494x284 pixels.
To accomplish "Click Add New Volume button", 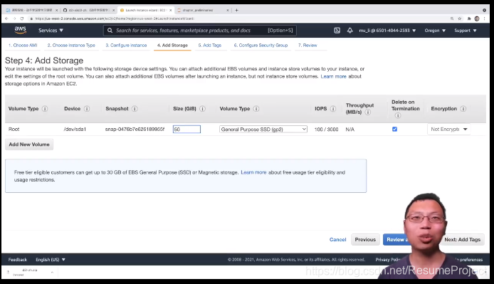I will (x=29, y=144).
